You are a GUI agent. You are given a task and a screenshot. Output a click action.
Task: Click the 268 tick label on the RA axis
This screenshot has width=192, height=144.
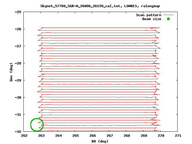tap(127, 136)
